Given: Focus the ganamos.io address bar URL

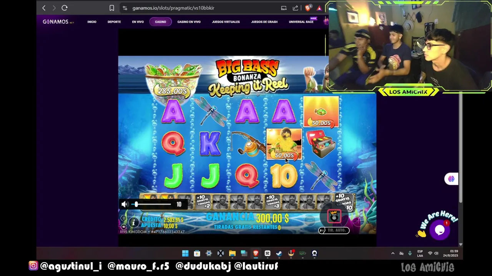Looking at the screenshot, I should pos(173,8).
